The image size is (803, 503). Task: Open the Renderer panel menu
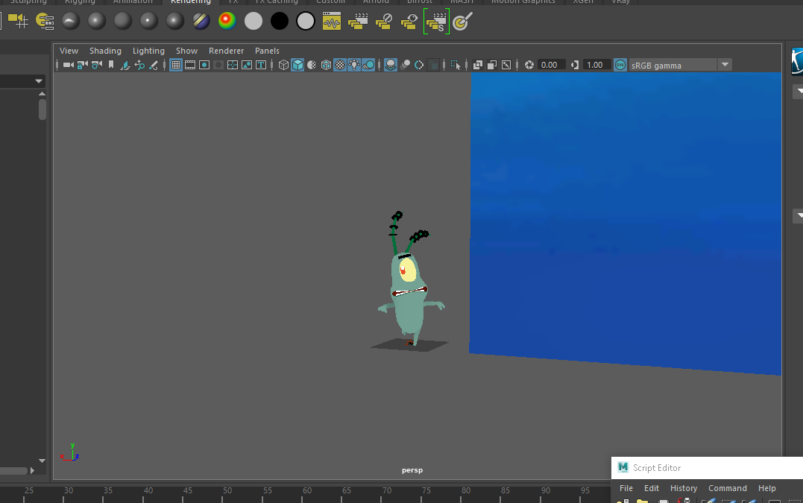click(x=227, y=51)
